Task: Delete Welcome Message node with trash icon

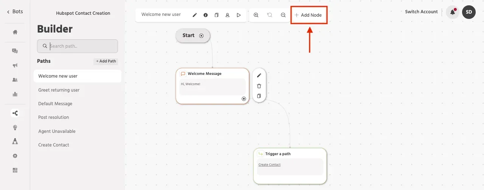Action: click(x=259, y=86)
